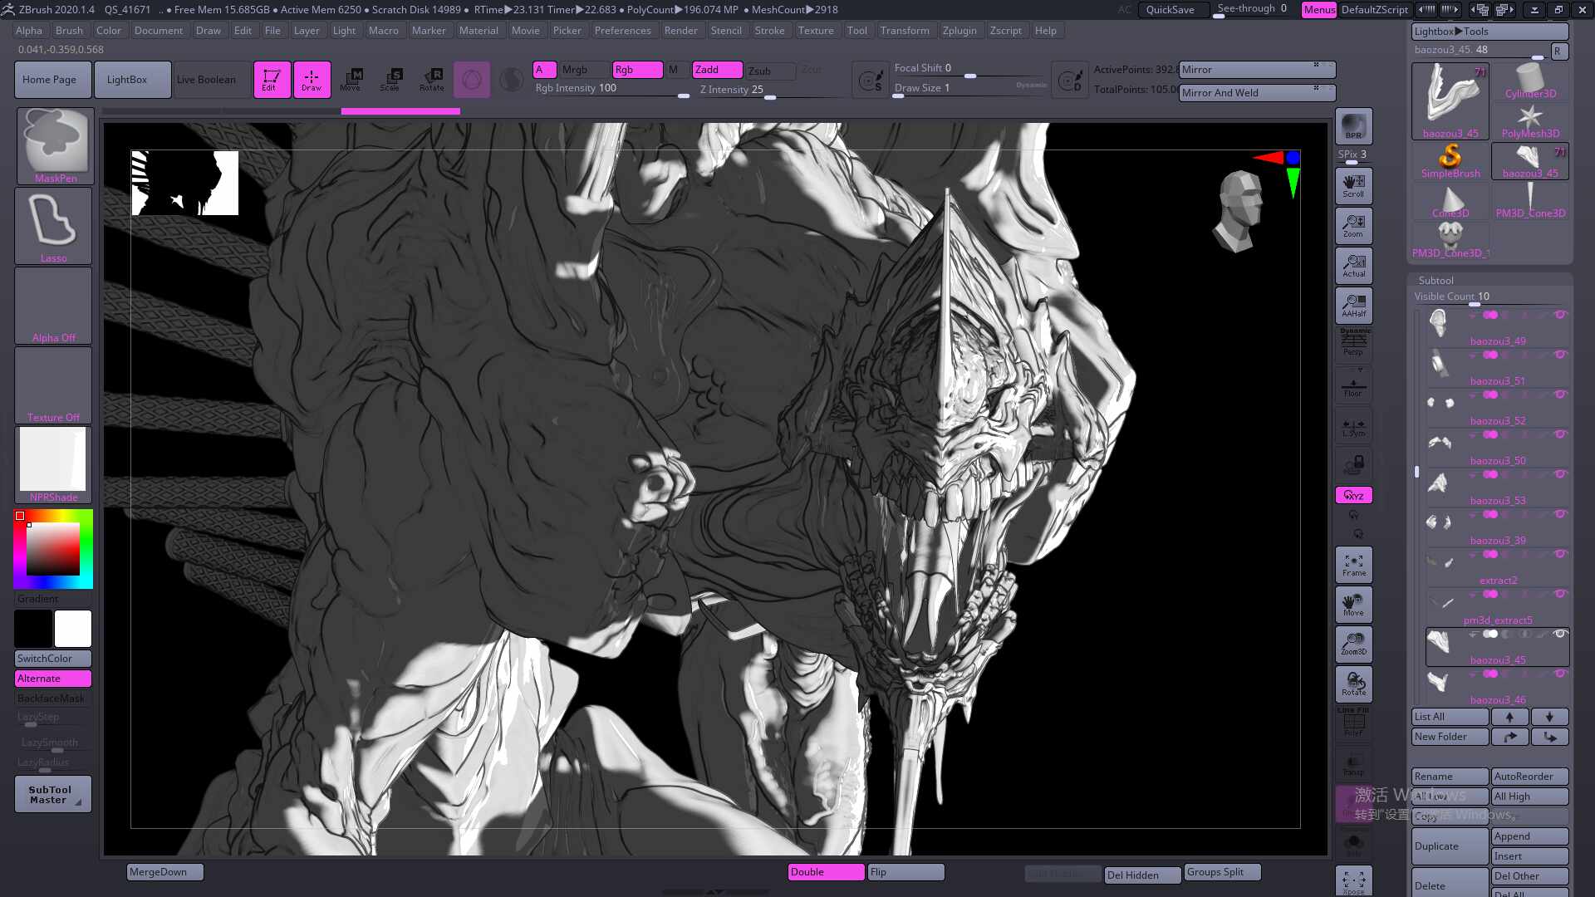Toggle Perspective view
Image resolution: width=1595 pixels, height=897 pixels.
pyautogui.click(x=1353, y=344)
